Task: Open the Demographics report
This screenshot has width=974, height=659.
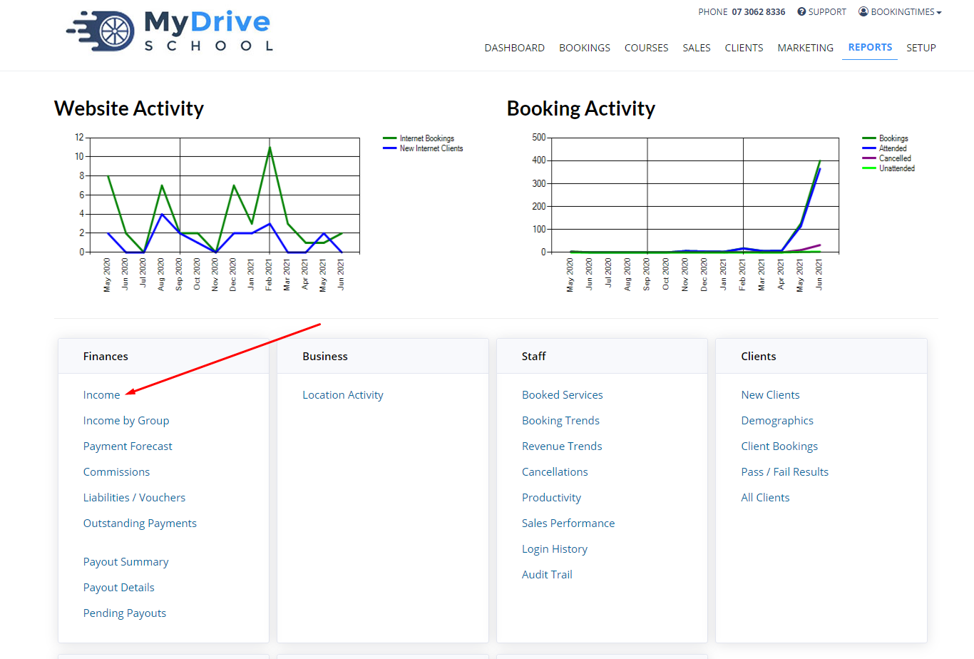Action: point(777,421)
